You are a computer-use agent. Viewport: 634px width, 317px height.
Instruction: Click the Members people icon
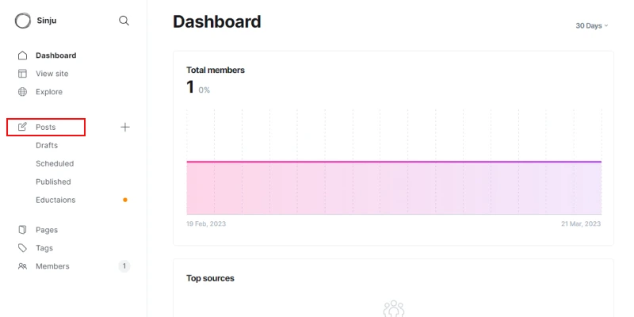tap(22, 266)
